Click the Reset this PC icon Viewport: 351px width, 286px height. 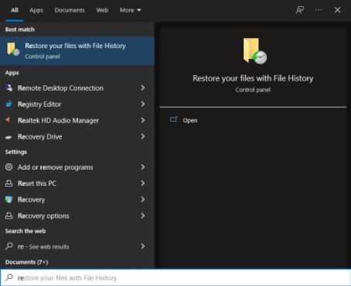[9, 184]
